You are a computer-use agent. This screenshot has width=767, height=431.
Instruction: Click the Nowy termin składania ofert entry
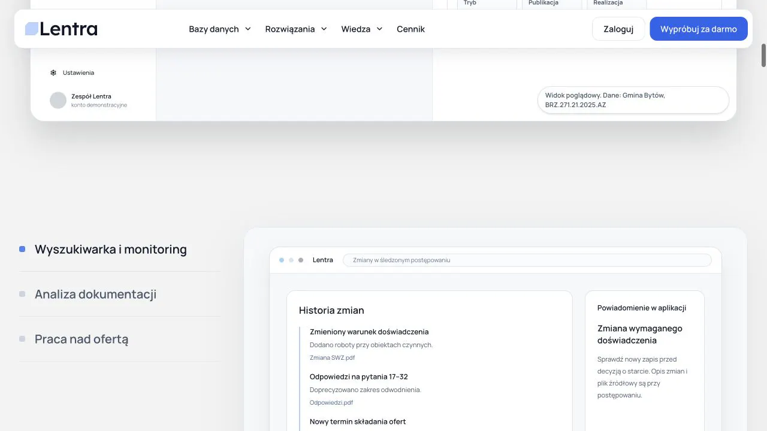pos(358,421)
